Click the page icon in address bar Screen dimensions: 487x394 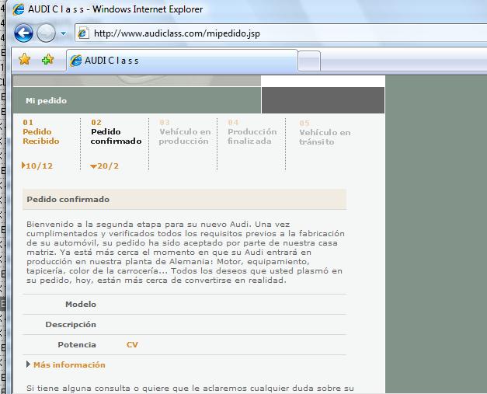(83, 33)
